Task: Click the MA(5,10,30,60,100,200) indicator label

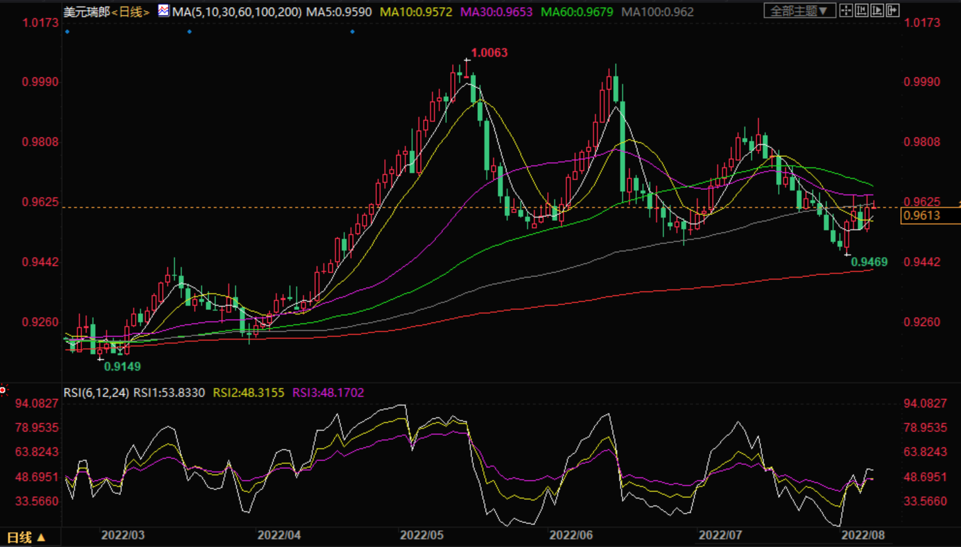Action: click(237, 12)
